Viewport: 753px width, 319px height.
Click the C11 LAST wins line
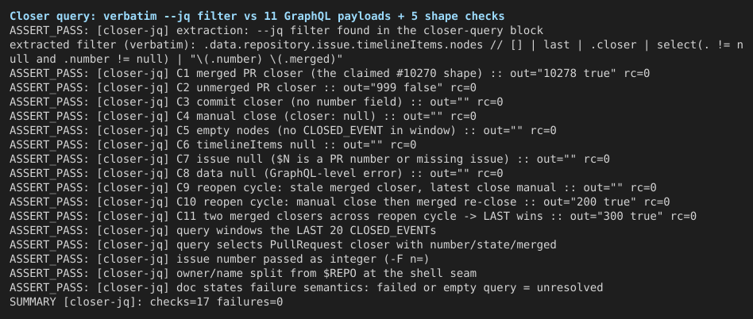tap(353, 217)
